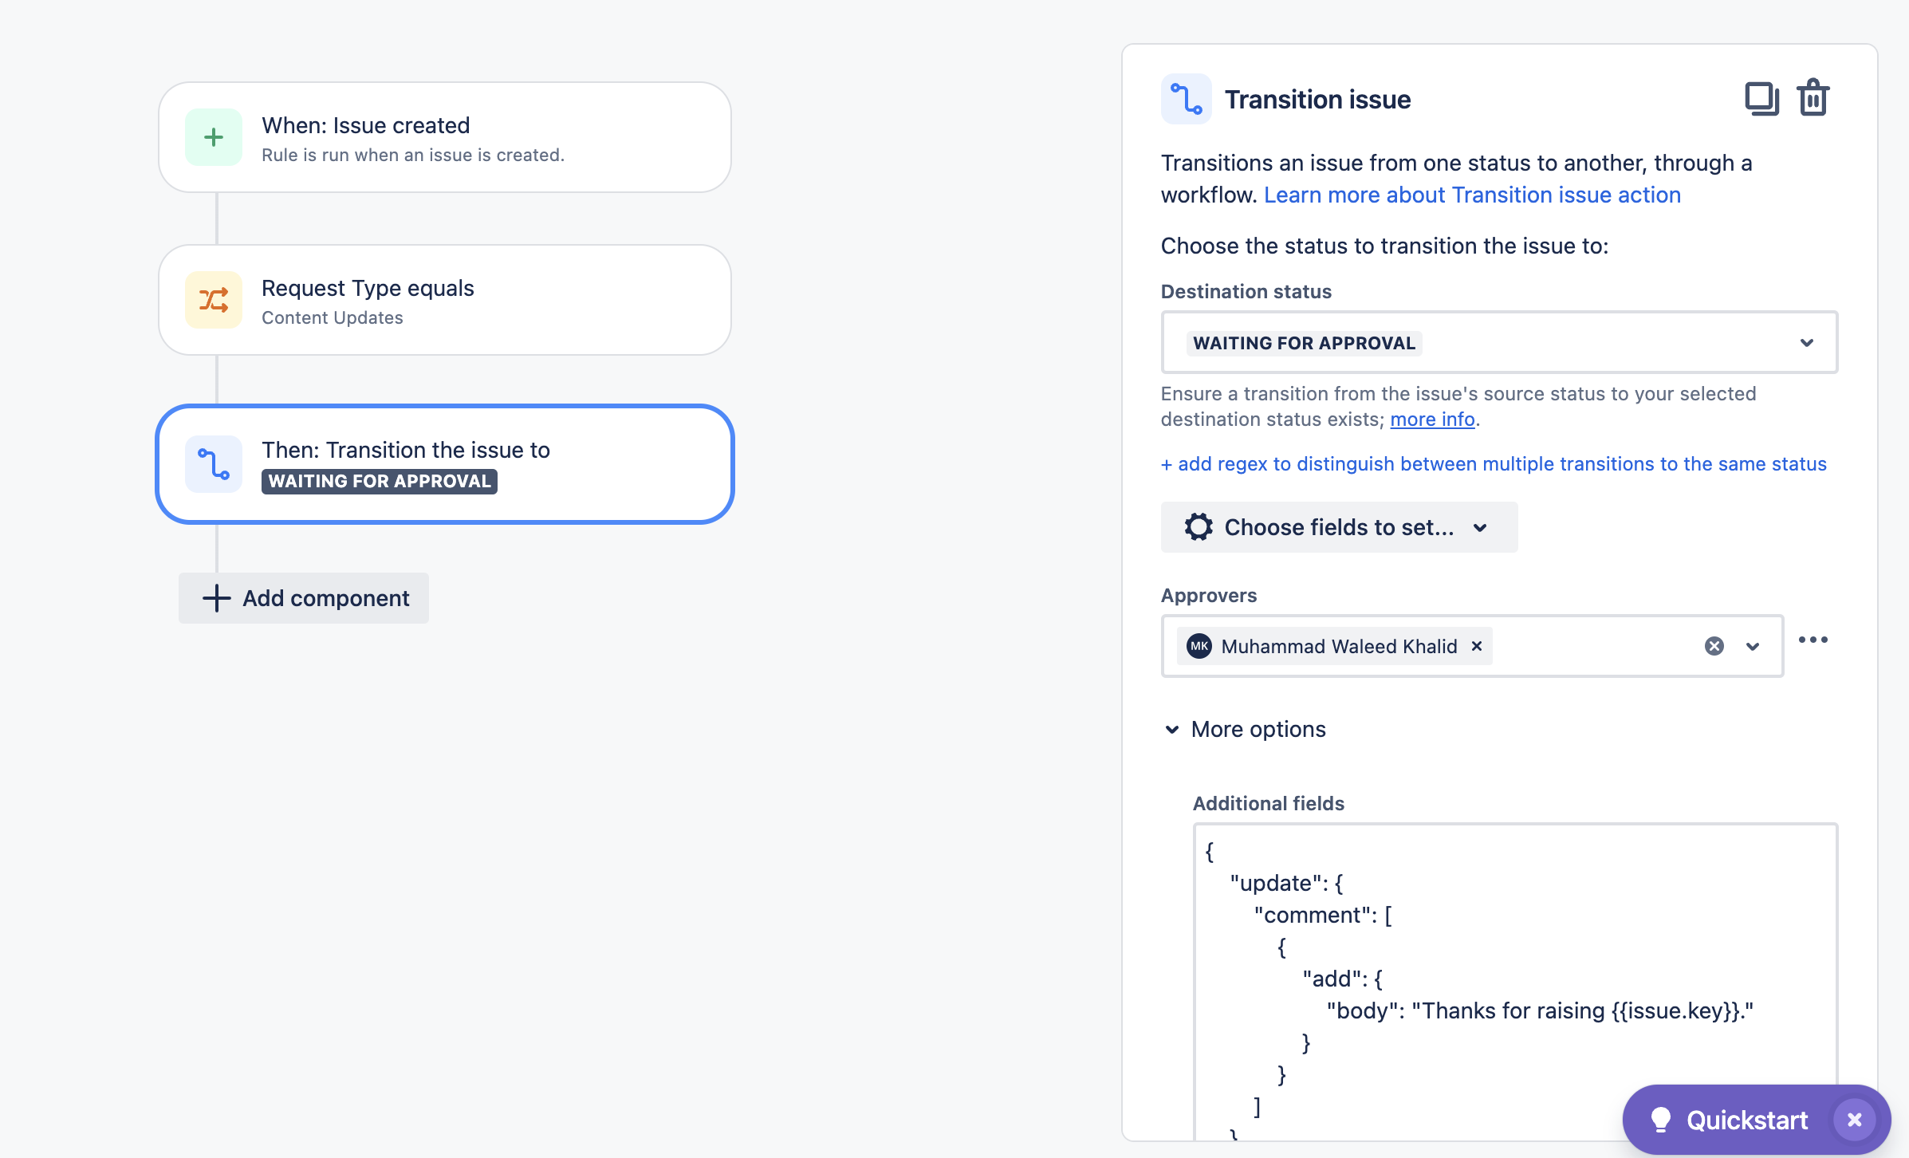This screenshot has height=1158, width=1909.
Task: Open the more info link
Action: coord(1432,419)
